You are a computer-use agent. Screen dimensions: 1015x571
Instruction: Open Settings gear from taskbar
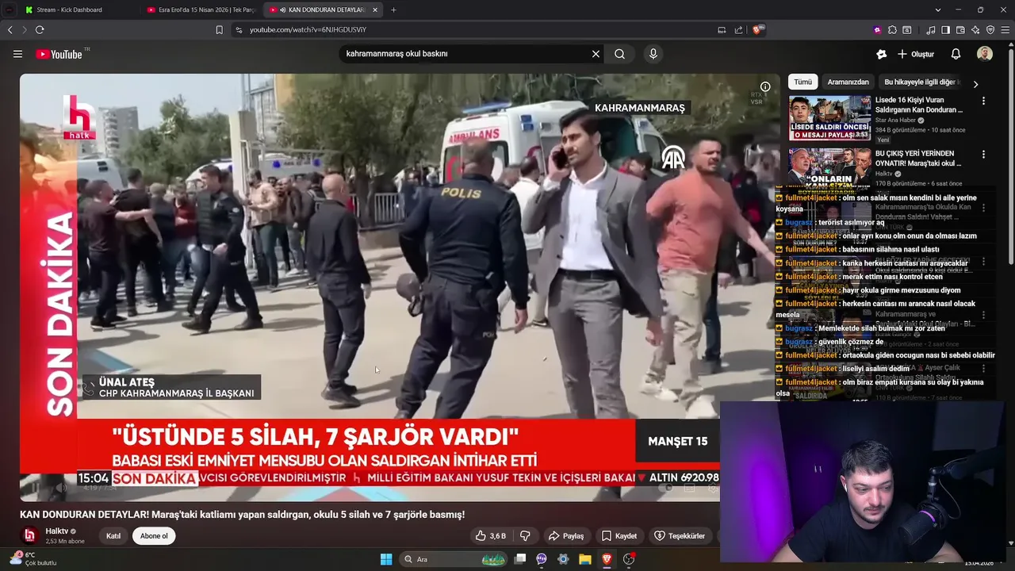[x=563, y=559]
